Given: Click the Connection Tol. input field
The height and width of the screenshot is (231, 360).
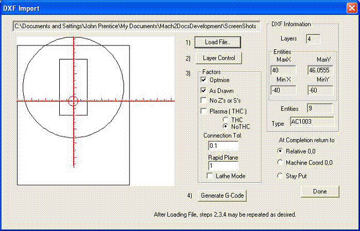Looking at the screenshot, I should pyautogui.click(x=223, y=146).
